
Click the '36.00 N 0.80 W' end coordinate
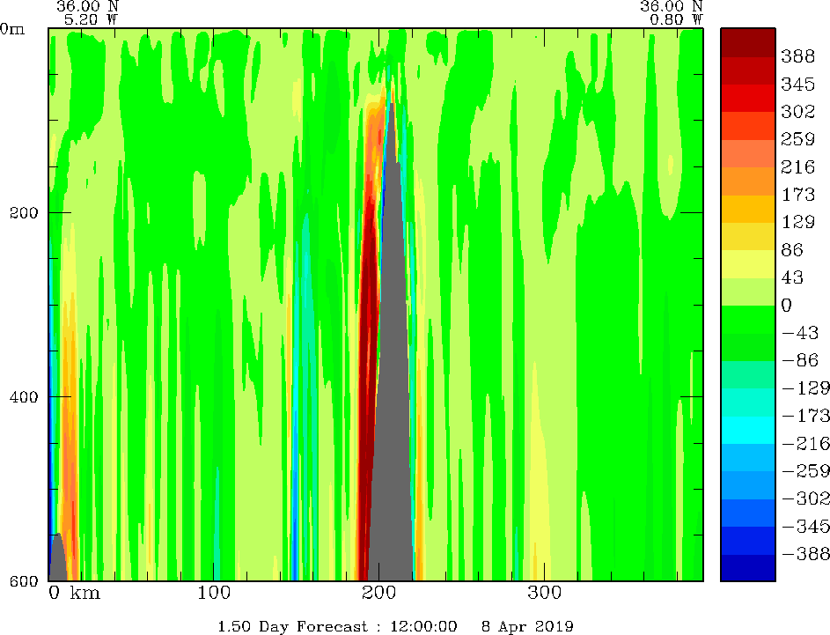coord(672,12)
